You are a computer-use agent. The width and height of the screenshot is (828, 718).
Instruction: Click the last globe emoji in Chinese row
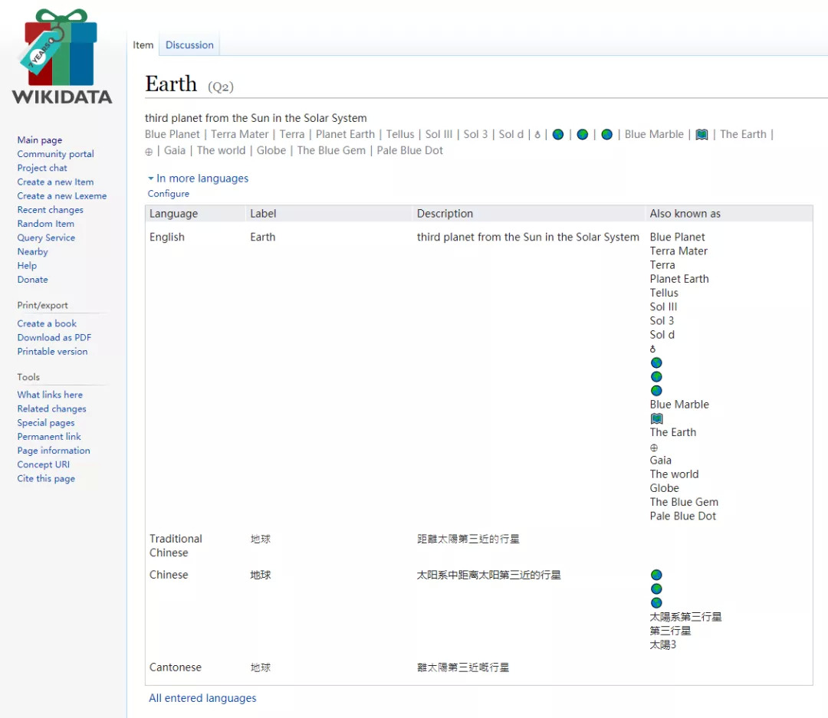[656, 603]
